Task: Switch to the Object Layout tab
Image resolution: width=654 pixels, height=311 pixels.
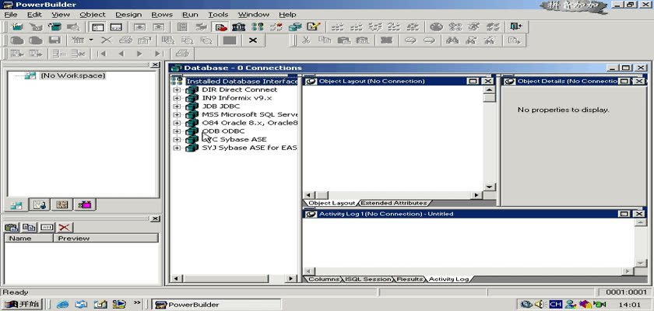Action: [x=332, y=203]
